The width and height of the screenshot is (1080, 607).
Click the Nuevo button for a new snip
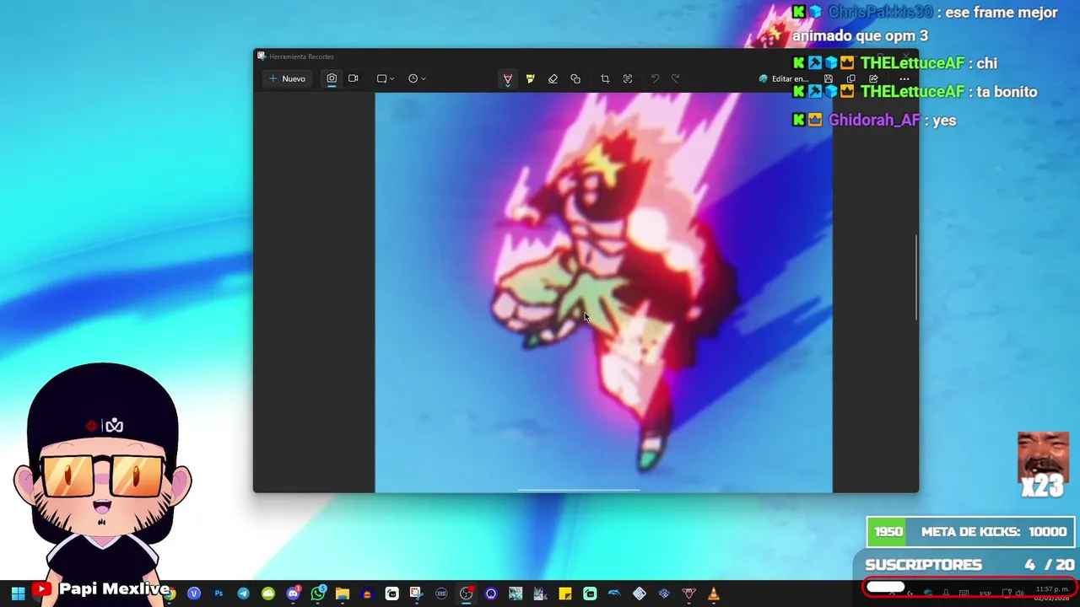[287, 78]
